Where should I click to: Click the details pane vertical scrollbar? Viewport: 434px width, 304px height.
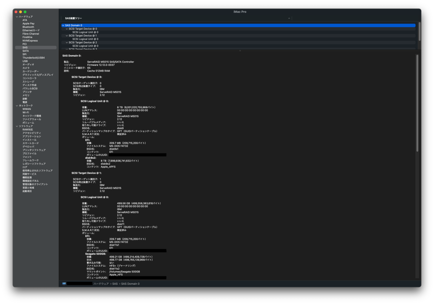coord(417,103)
